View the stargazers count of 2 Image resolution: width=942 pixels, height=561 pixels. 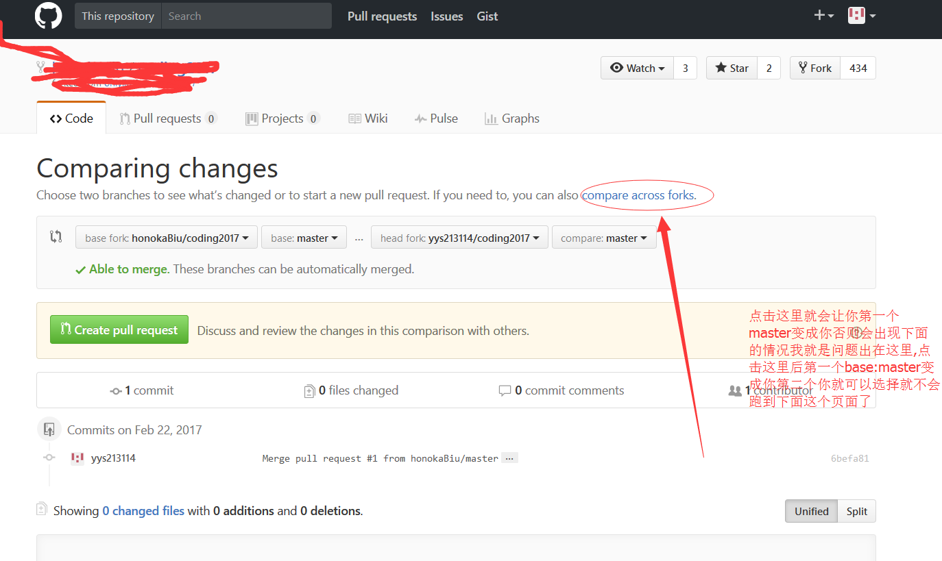pos(769,68)
